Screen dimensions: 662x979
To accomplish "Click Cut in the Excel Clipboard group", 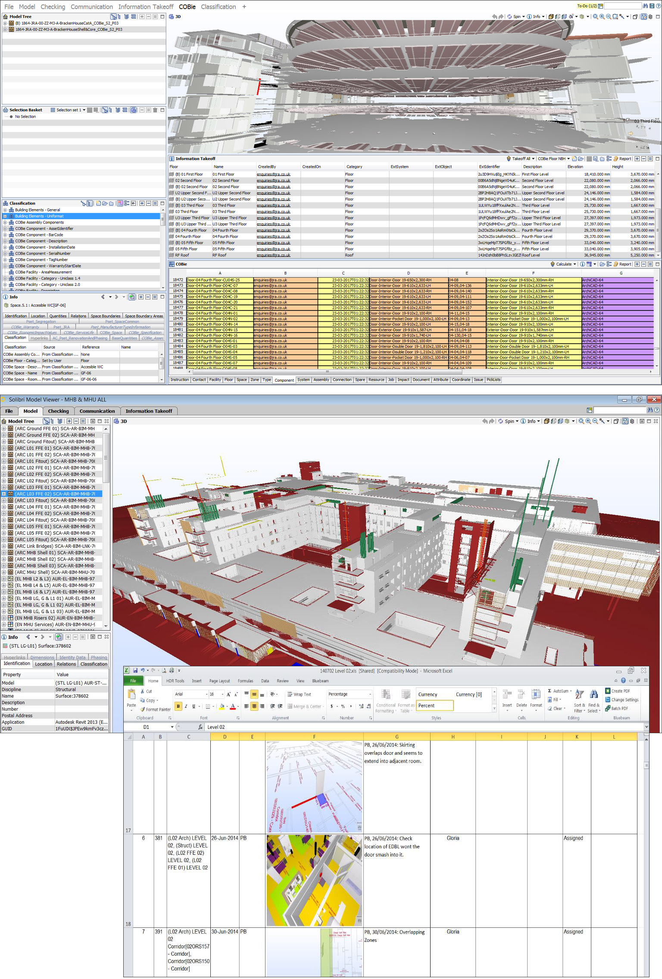I will tap(146, 691).
